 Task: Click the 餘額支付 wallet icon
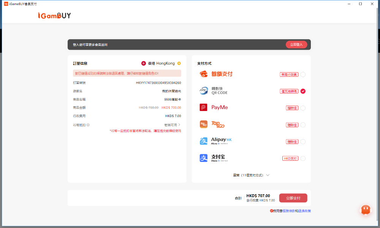tap(204, 74)
